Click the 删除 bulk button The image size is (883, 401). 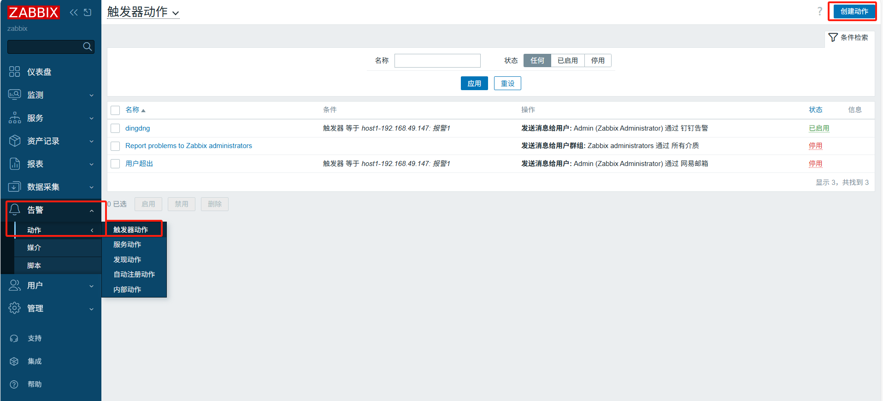click(215, 204)
